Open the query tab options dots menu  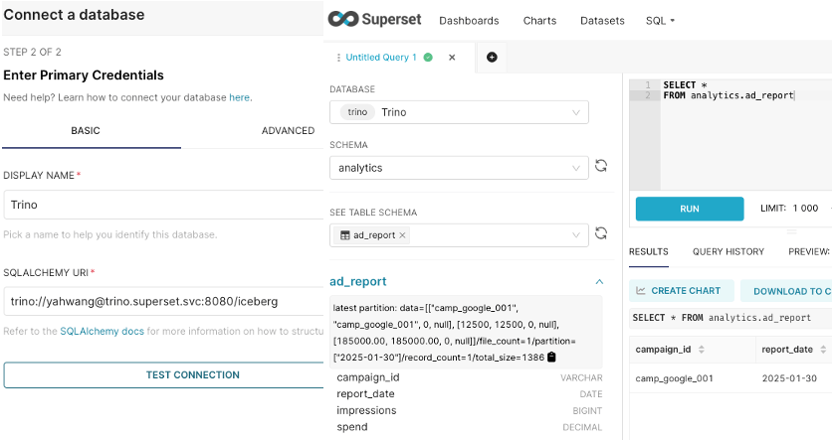(338, 58)
